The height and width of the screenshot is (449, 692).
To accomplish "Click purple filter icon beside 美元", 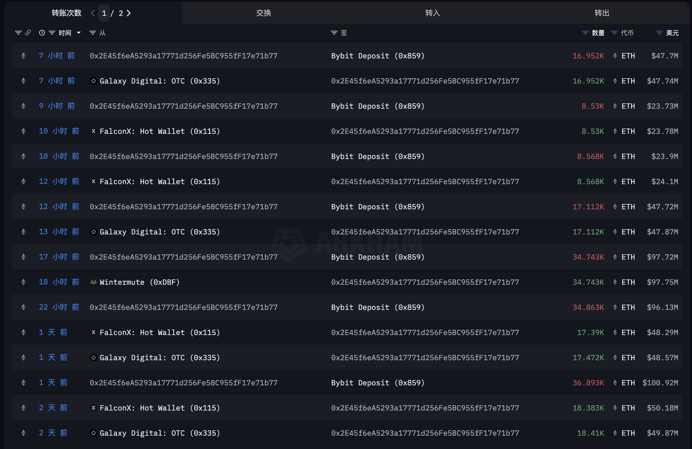I will [659, 33].
